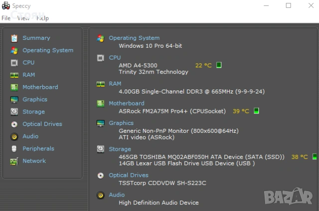Click the 'High Definition Audio Device' line

pyautogui.click(x=159, y=203)
